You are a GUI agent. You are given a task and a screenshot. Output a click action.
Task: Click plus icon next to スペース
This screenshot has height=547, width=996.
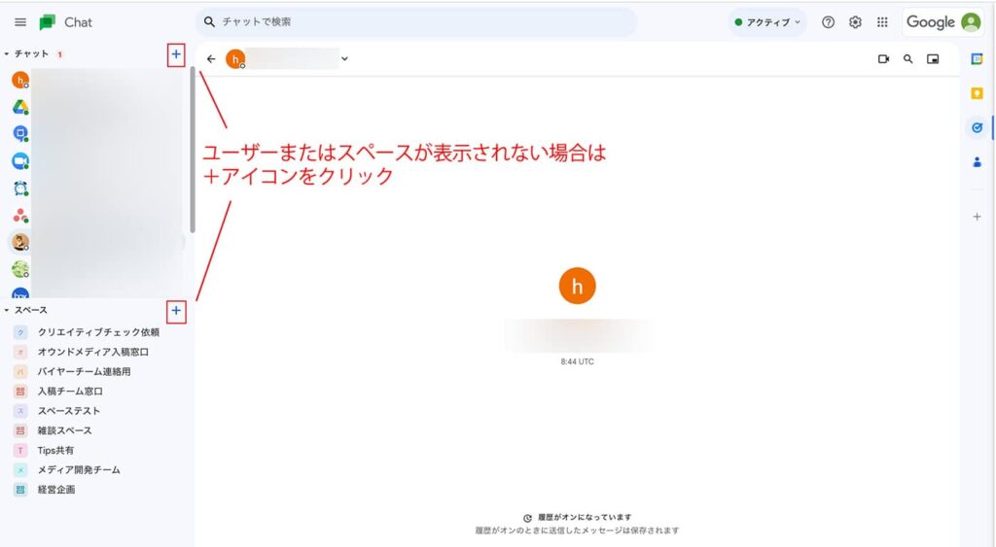point(175,311)
